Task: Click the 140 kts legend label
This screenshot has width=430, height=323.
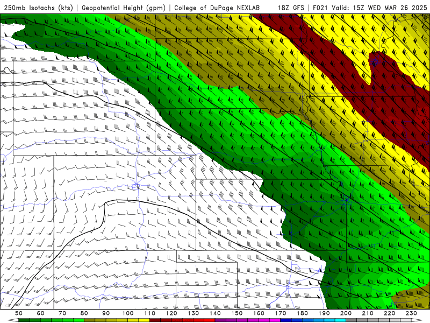Action: (215, 313)
